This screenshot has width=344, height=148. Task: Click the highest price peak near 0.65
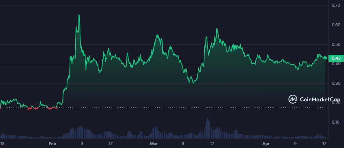tap(79, 15)
